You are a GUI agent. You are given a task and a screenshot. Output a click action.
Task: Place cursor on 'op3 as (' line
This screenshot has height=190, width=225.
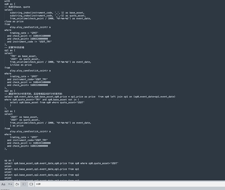tap(10, 111)
